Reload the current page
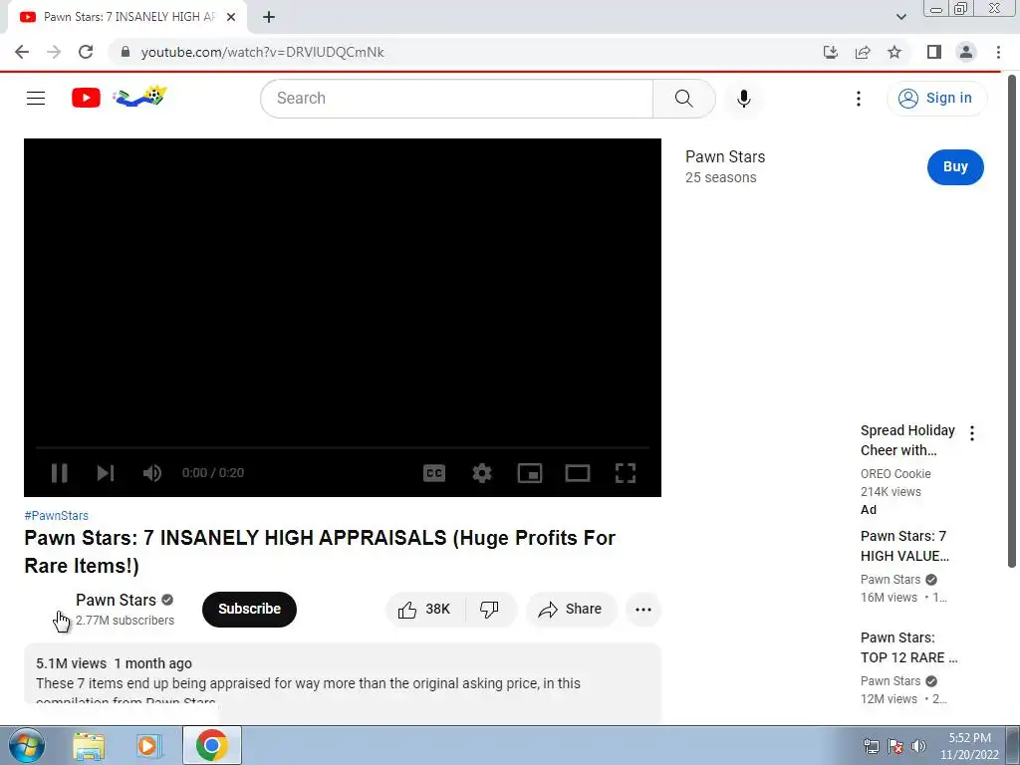 point(86,52)
